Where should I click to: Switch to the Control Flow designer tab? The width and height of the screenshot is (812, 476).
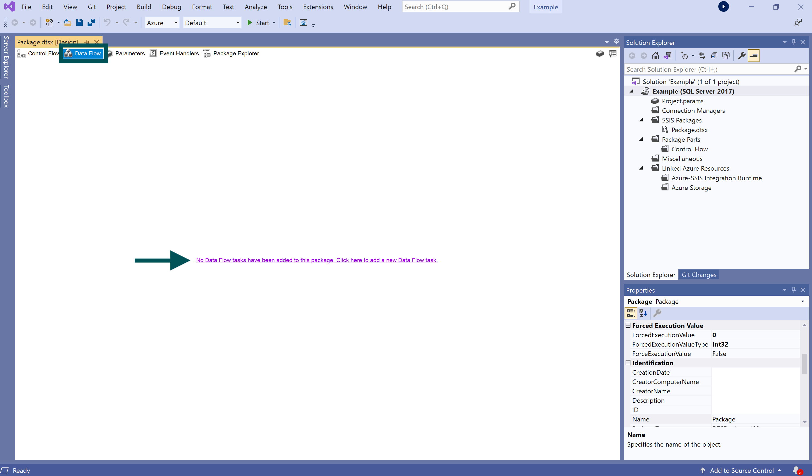(39, 53)
